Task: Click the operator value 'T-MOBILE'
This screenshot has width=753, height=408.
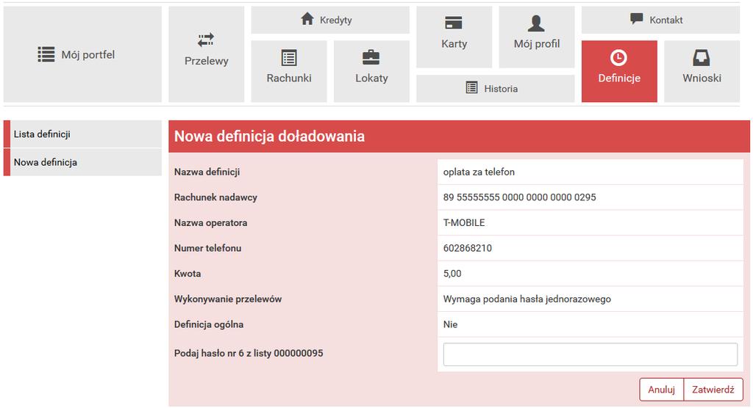Action: point(464,222)
